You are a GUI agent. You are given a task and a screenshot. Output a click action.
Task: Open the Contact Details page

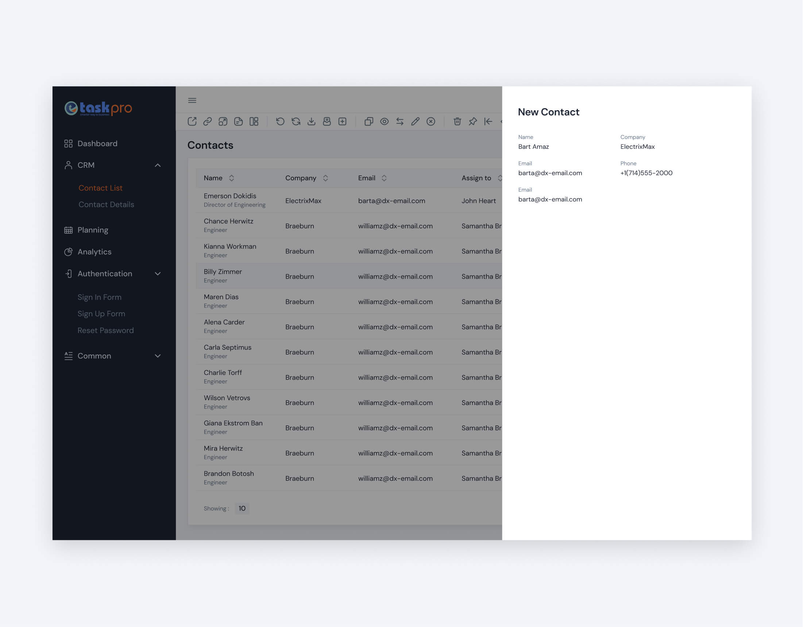(x=106, y=204)
